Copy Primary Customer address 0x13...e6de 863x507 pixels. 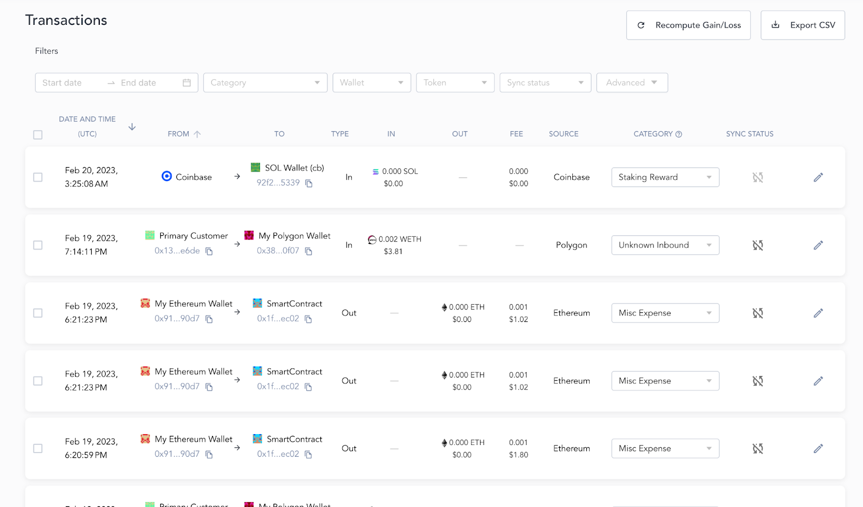tap(209, 251)
